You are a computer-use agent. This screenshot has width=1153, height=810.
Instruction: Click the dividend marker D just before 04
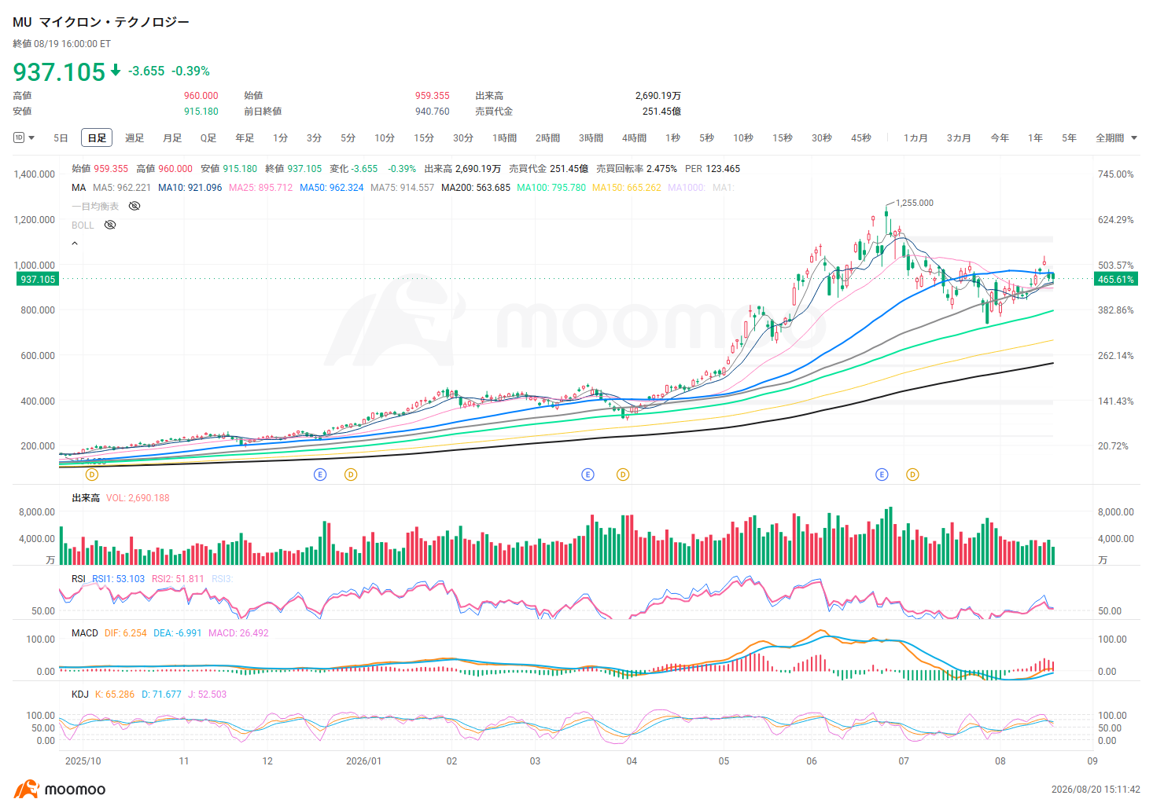click(x=623, y=475)
